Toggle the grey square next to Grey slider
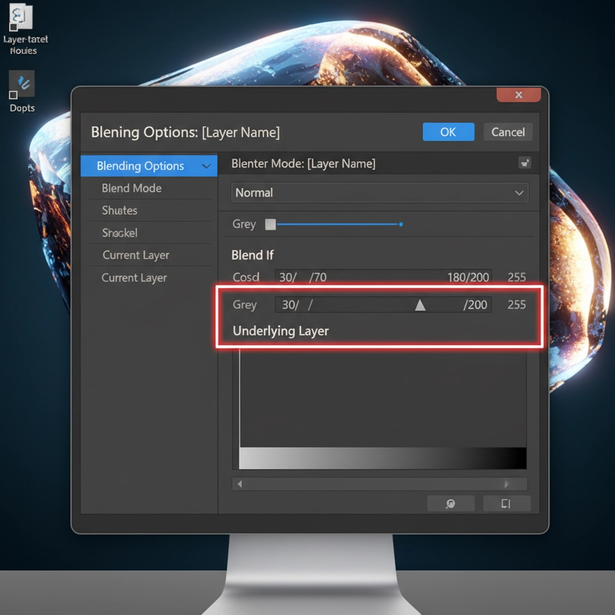This screenshot has width=615, height=615. pos(270,225)
